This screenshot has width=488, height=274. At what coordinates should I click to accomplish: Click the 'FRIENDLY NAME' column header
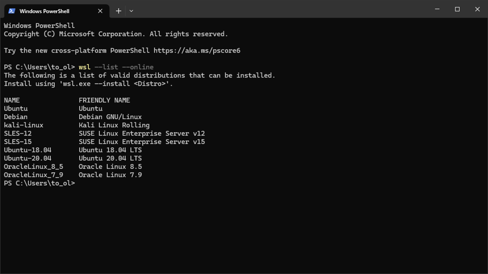point(104,100)
